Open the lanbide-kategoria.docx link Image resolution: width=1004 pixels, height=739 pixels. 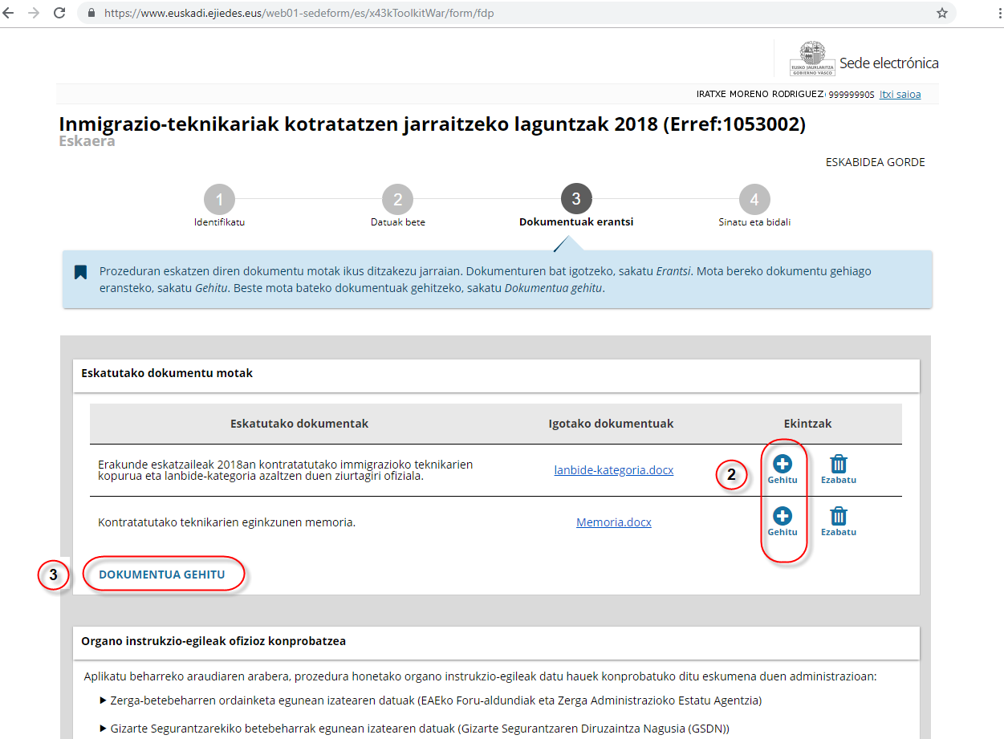[x=613, y=470]
